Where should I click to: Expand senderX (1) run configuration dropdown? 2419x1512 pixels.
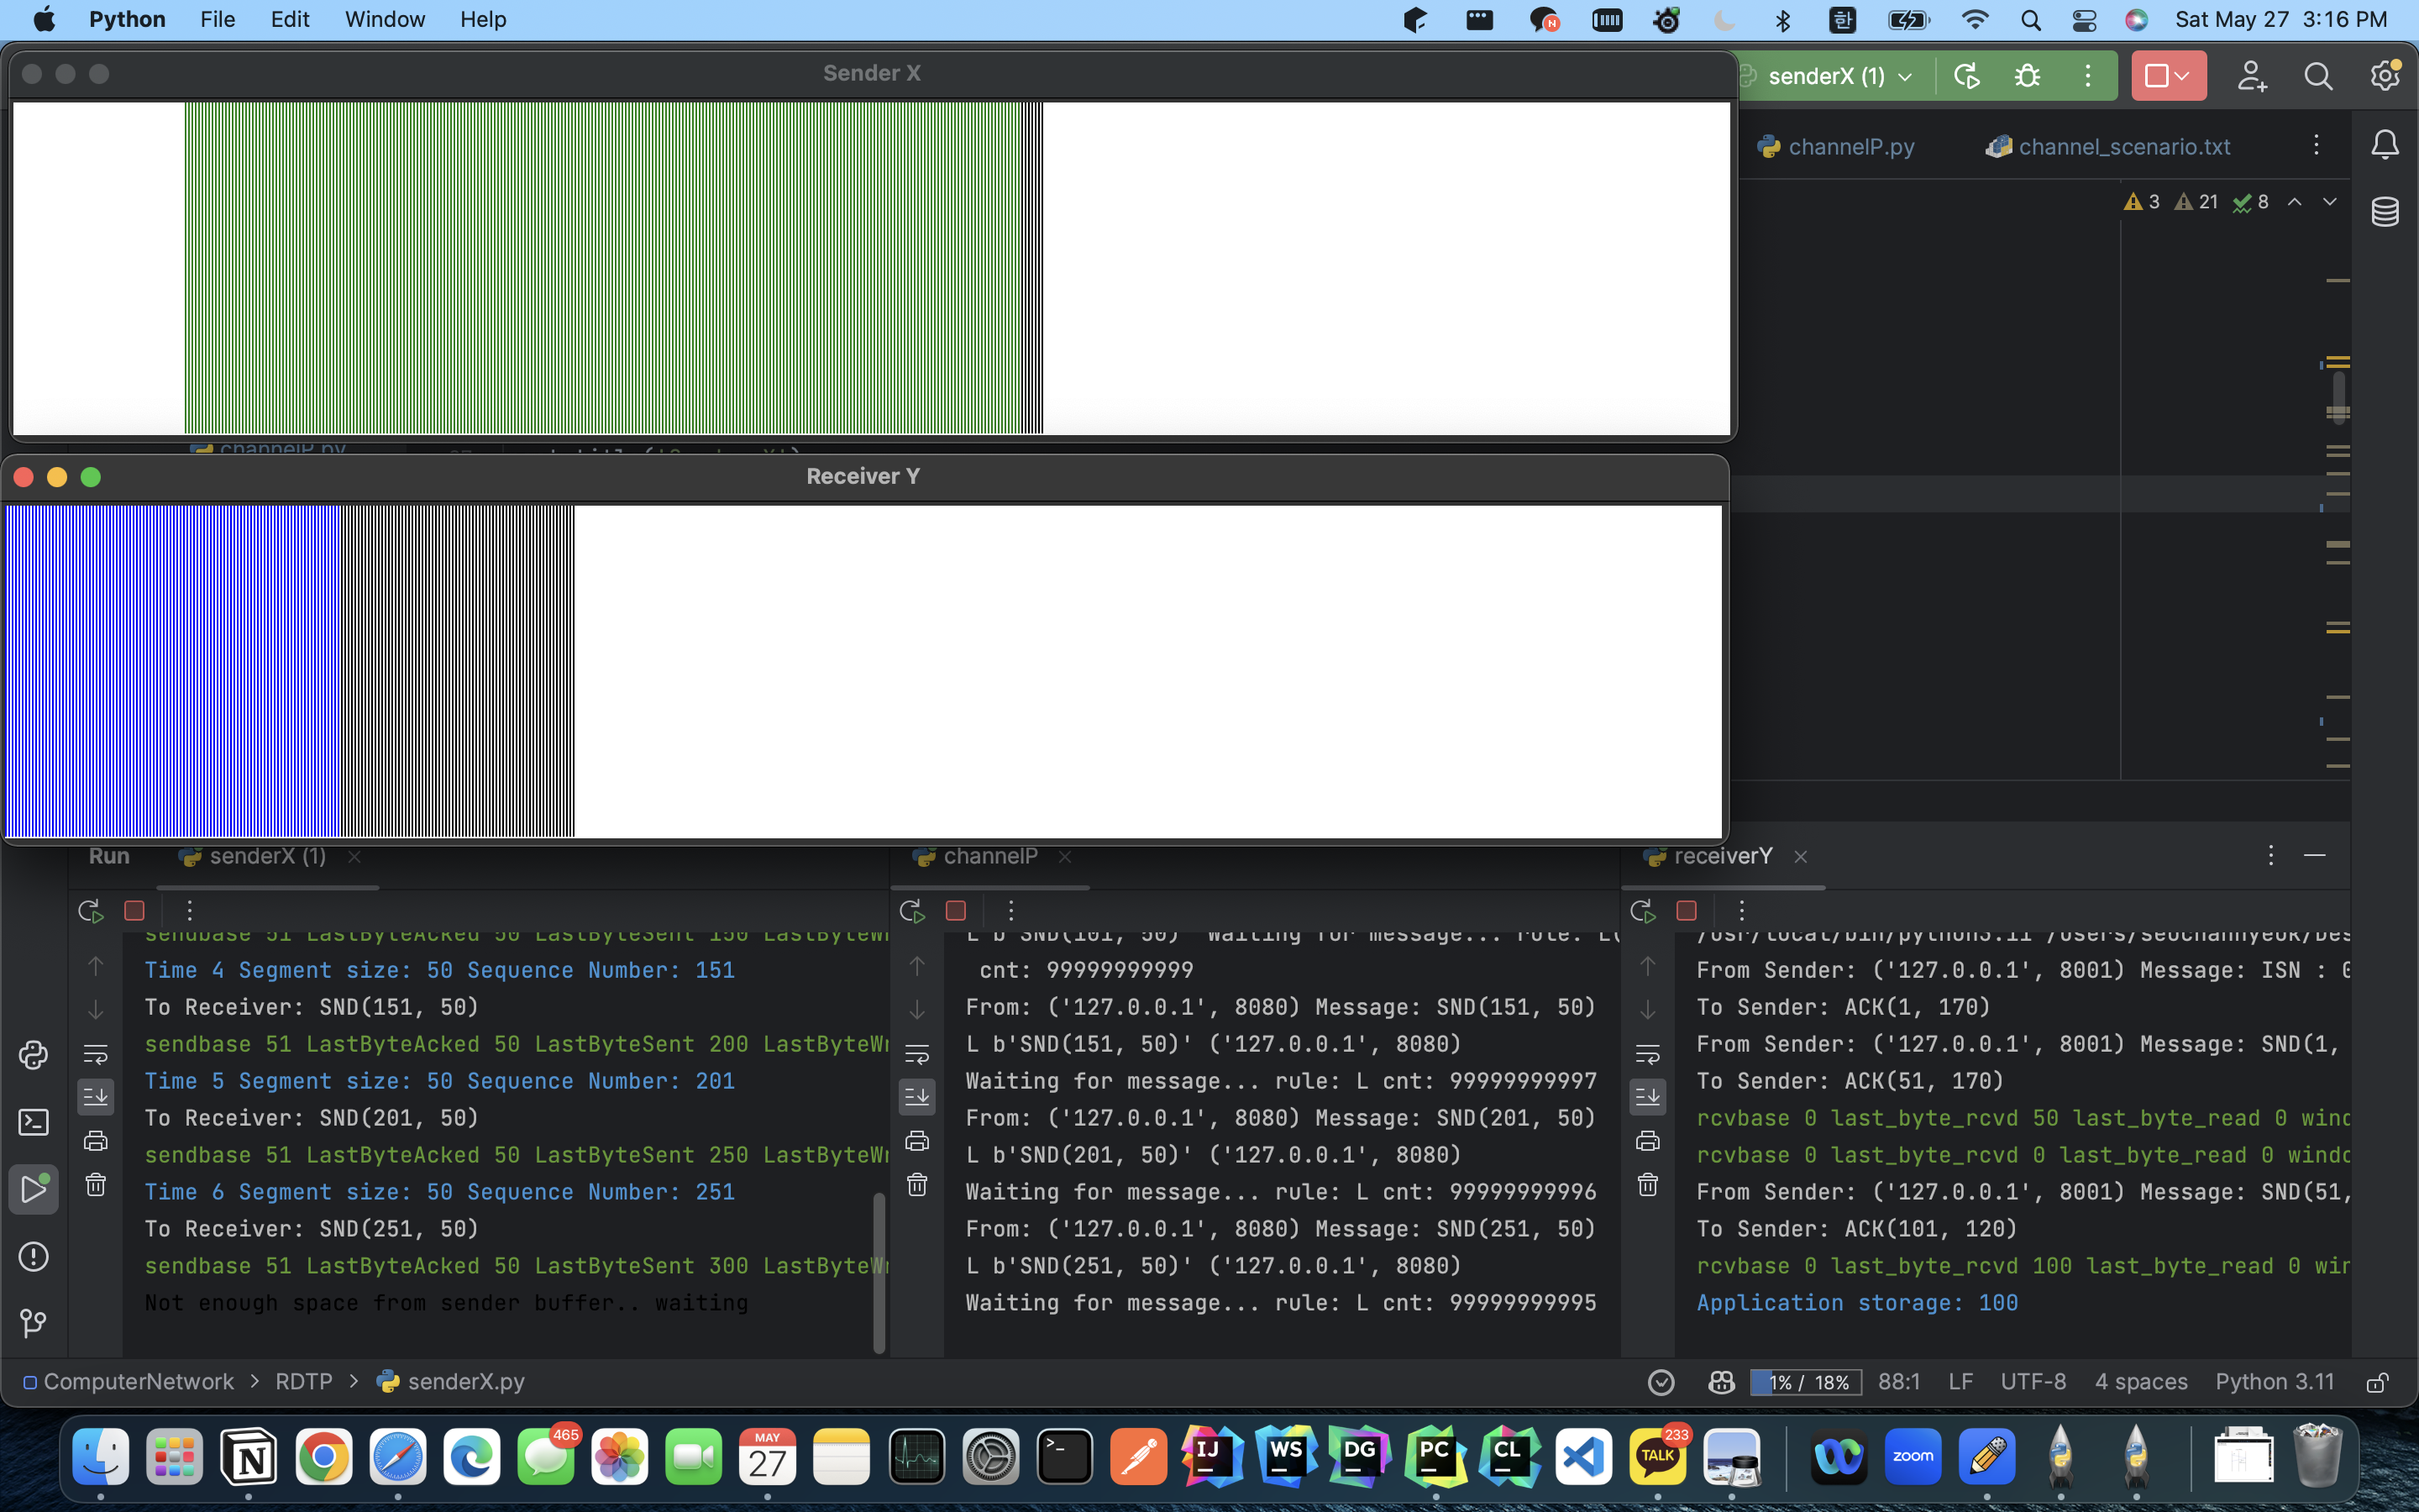[x=1905, y=77]
